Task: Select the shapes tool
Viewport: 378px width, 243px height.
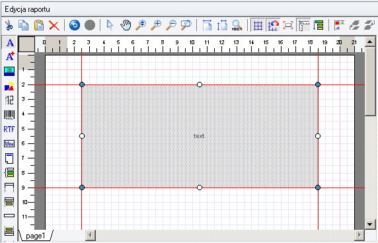Action: (x=9, y=87)
